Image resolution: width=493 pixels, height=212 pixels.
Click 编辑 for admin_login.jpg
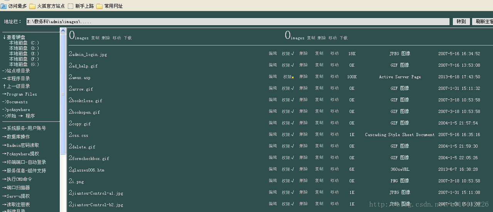(x=273, y=54)
